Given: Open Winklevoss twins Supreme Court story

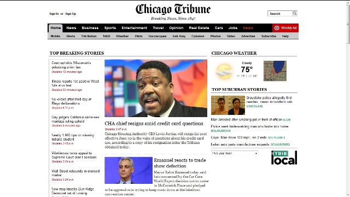Looking at the screenshot, I should (x=74, y=155).
